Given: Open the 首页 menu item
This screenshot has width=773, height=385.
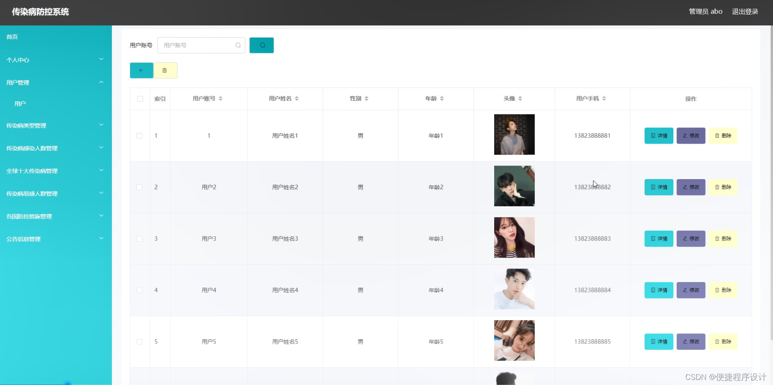Looking at the screenshot, I should click(11, 36).
